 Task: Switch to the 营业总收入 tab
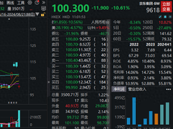[x=137, y=89]
